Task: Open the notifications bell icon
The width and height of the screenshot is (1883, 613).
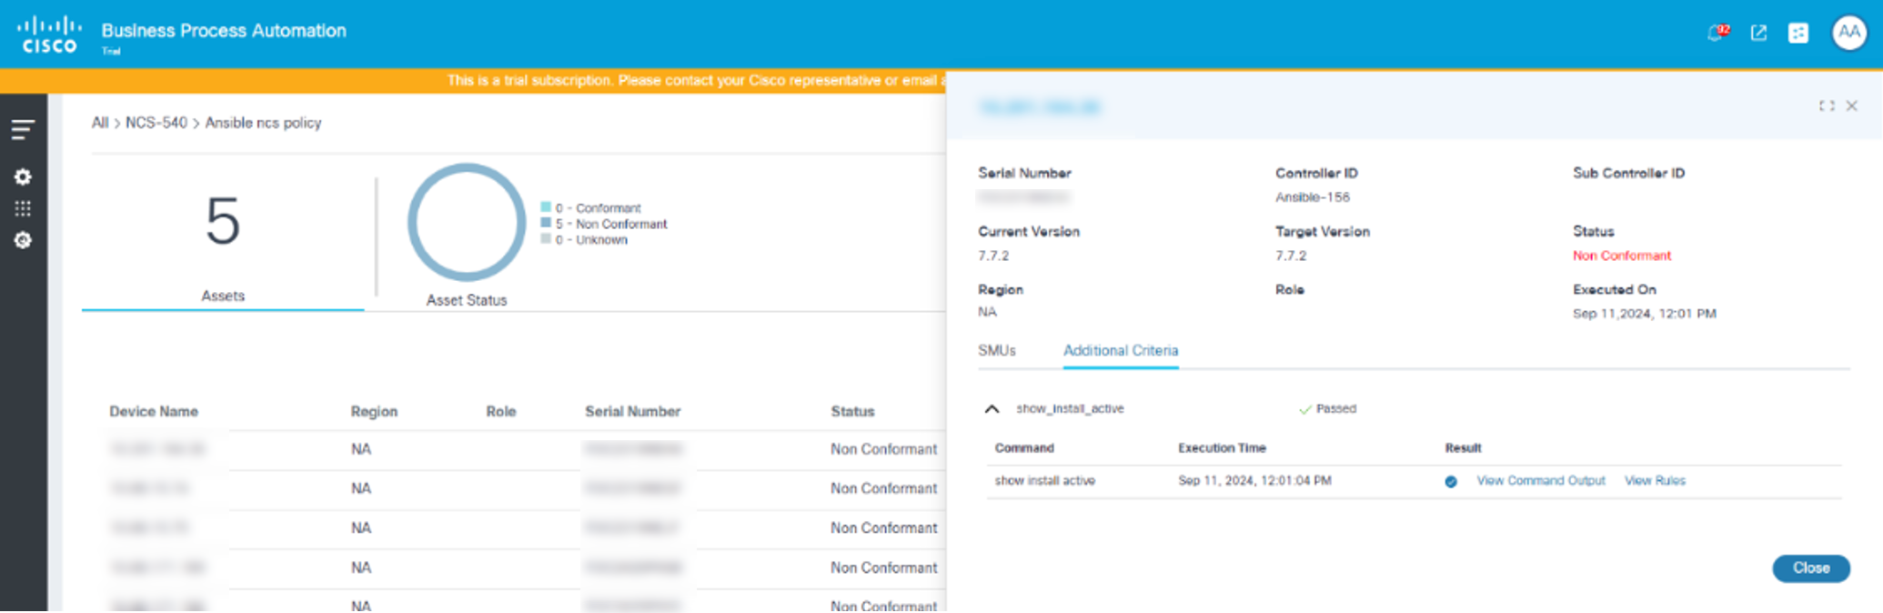Action: tap(1717, 33)
